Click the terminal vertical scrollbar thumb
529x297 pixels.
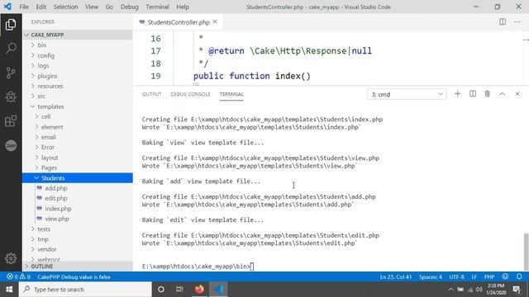(526, 251)
